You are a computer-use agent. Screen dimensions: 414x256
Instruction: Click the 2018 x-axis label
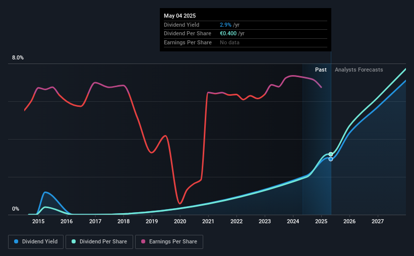click(x=124, y=221)
